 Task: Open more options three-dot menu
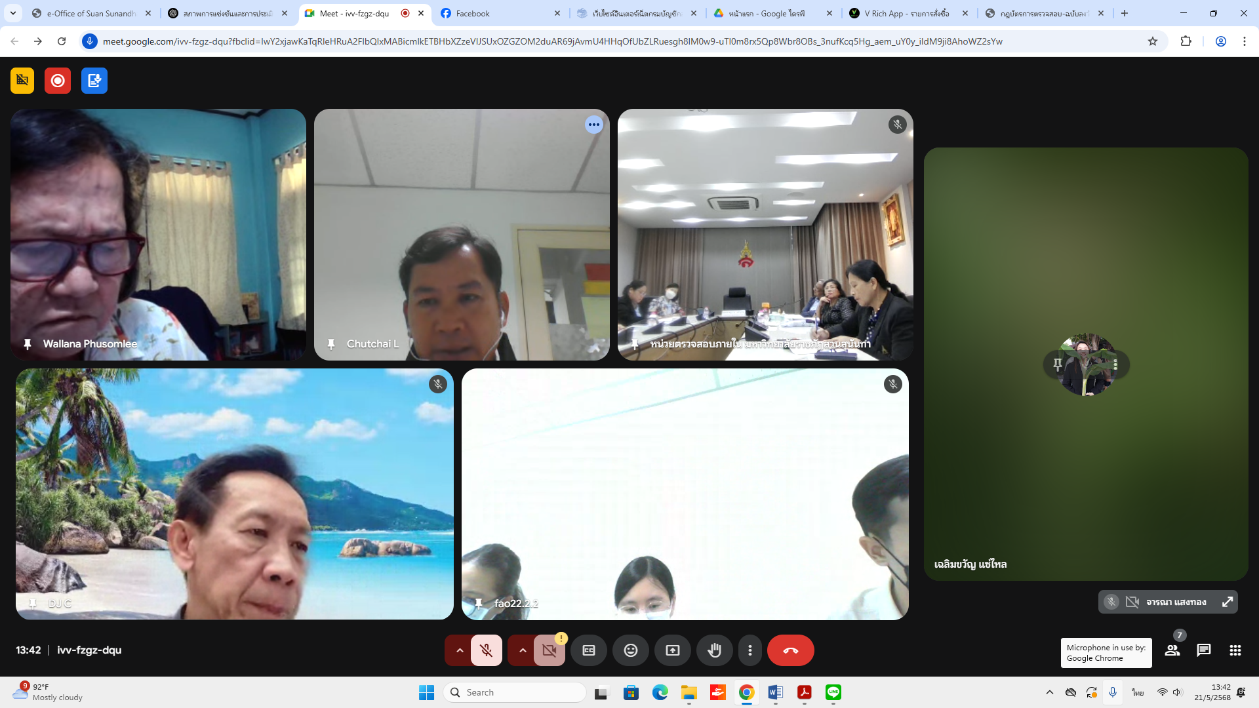749,650
